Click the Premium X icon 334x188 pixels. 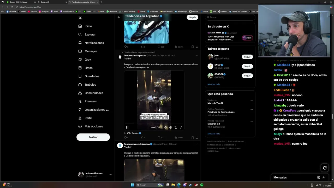pyautogui.click(x=80, y=101)
